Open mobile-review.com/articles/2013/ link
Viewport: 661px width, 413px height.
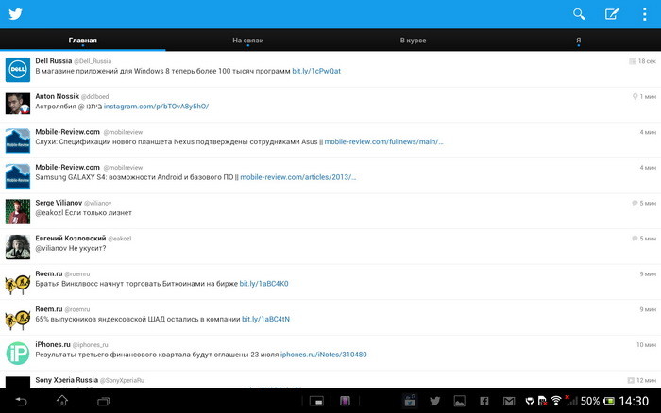(x=298, y=177)
